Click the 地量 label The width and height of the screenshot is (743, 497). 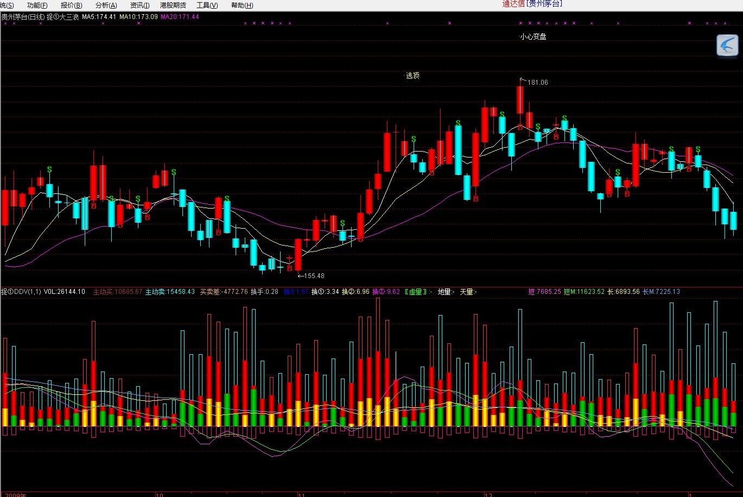click(446, 292)
